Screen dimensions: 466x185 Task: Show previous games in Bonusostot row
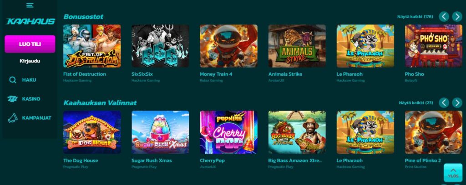click(444, 17)
